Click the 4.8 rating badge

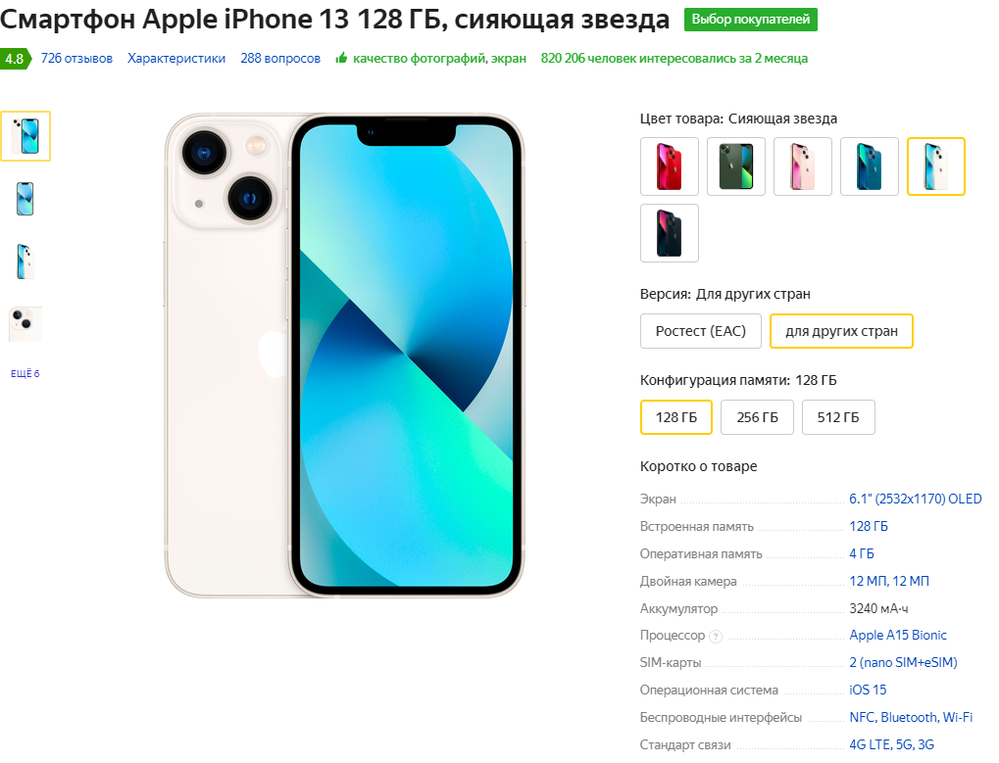16,59
